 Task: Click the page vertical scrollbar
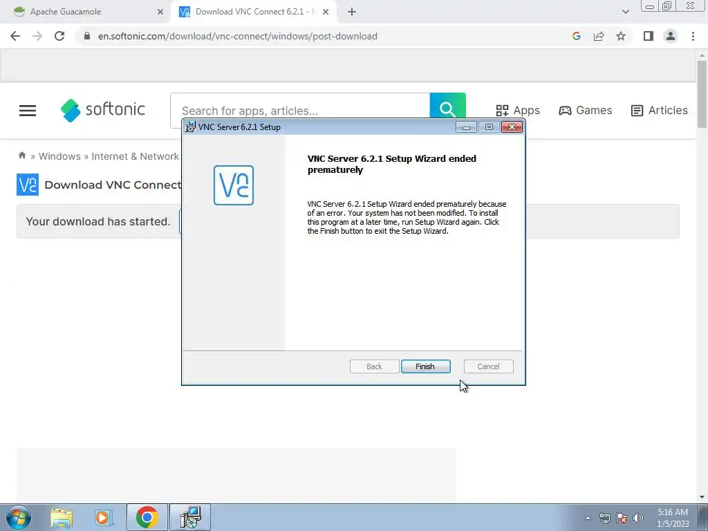click(702, 94)
